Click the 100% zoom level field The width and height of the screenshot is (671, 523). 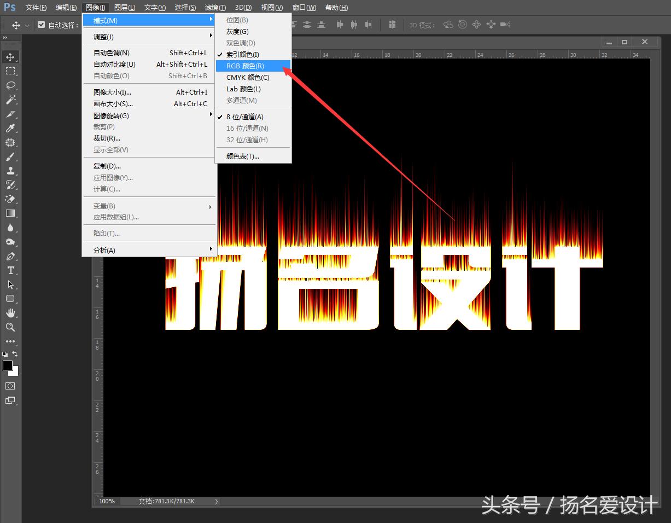click(106, 501)
